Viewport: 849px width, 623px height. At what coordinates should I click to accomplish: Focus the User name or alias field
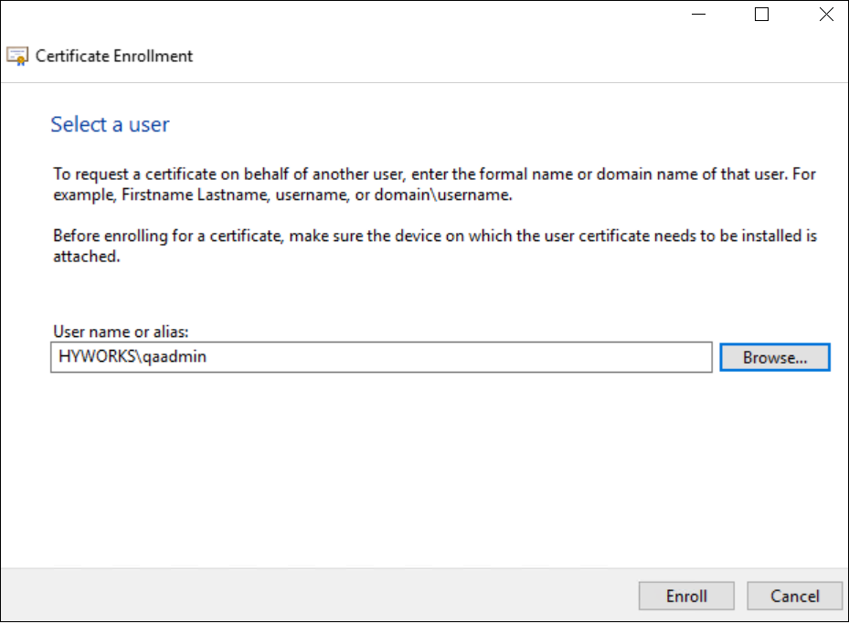(x=381, y=357)
